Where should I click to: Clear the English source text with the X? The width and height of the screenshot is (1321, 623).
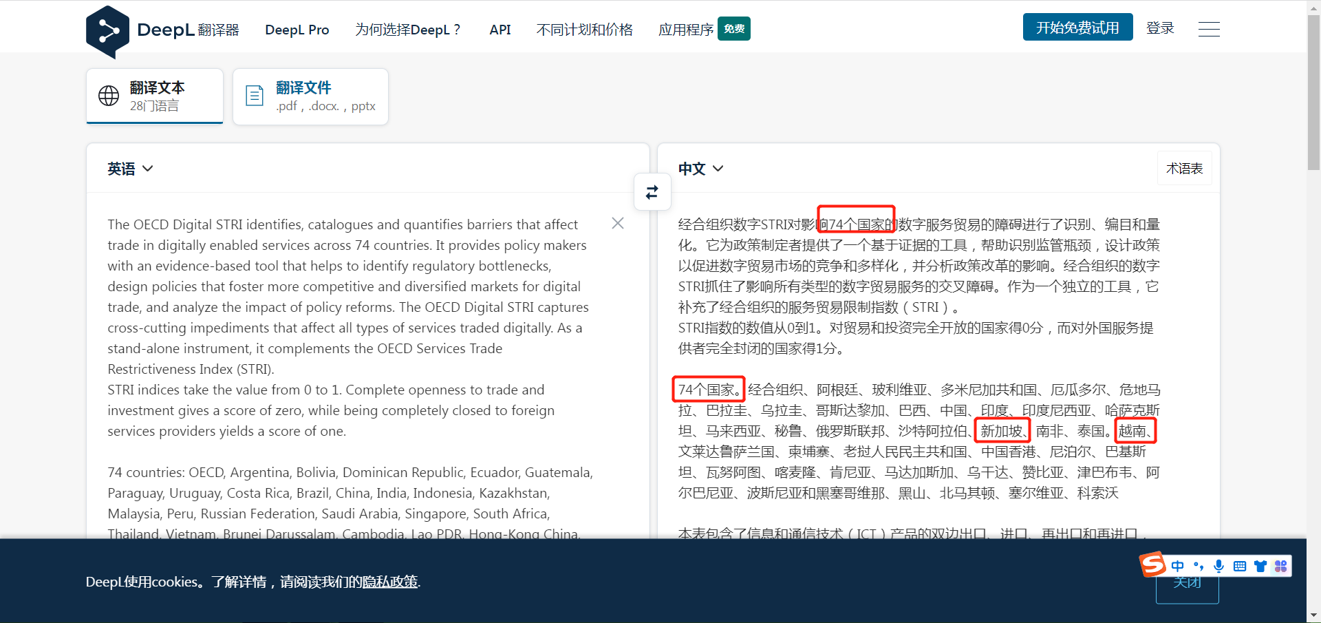click(618, 223)
